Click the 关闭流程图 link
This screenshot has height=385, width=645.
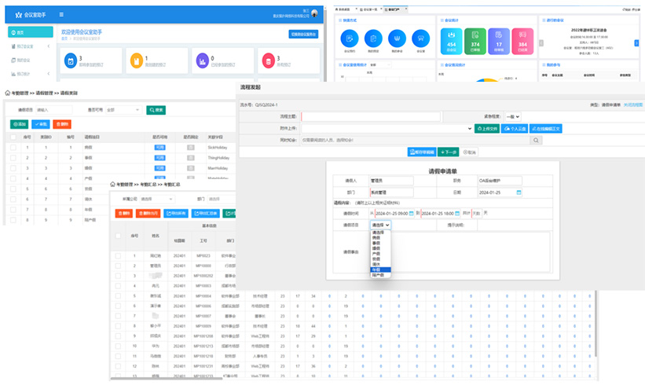point(633,104)
